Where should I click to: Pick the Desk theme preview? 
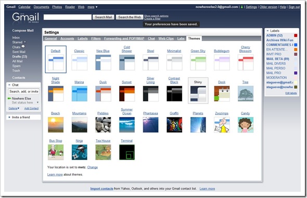(222, 94)
